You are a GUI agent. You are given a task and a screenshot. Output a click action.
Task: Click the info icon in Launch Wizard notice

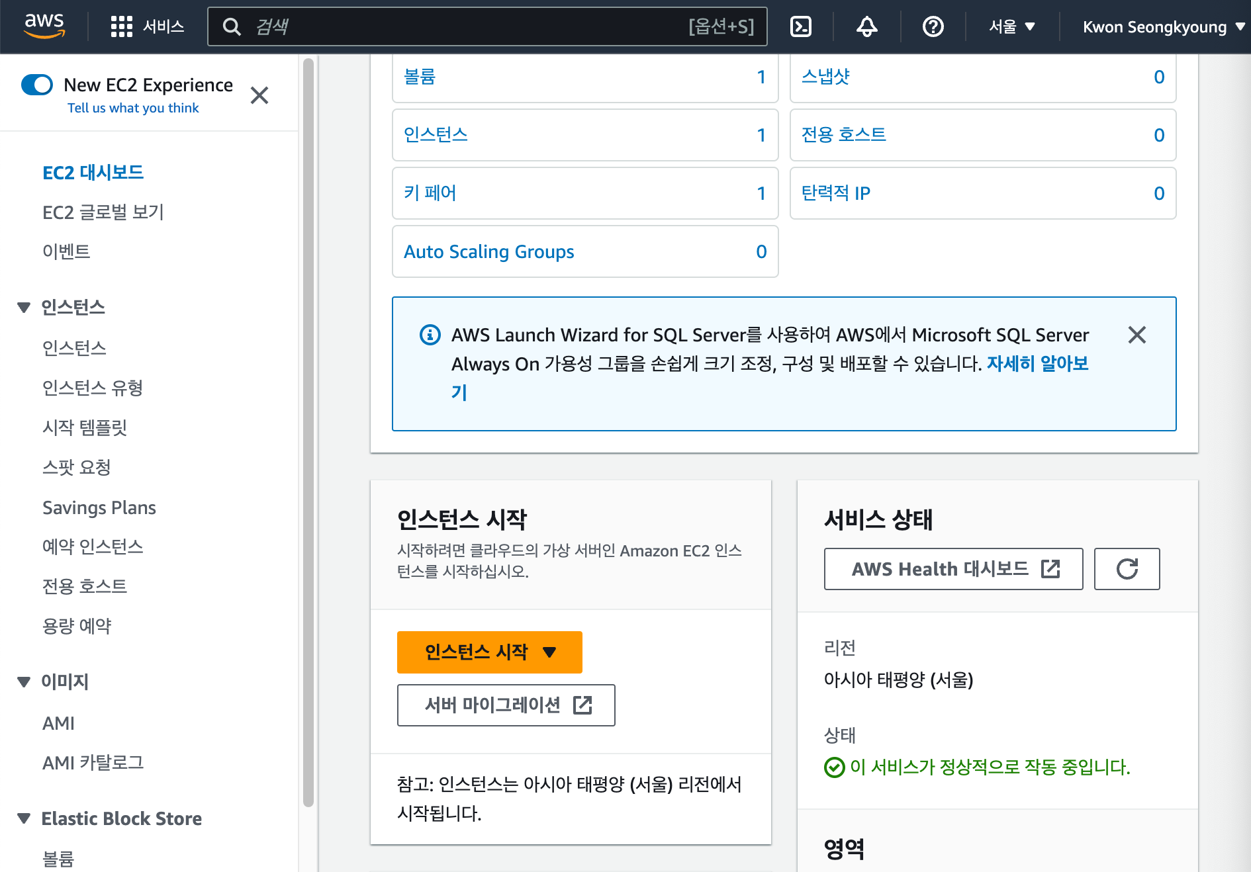pyautogui.click(x=430, y=335)
